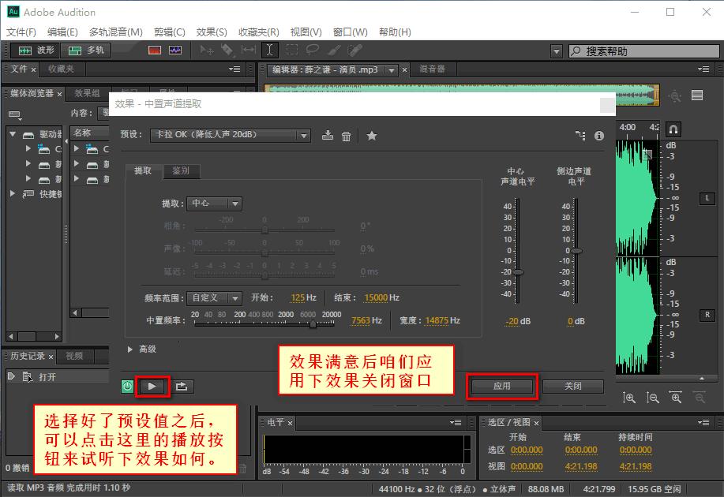
Task: Activate the R channel button
Action: point(707,315)
